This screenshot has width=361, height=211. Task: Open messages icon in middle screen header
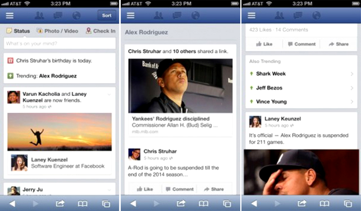click(177, 15)
